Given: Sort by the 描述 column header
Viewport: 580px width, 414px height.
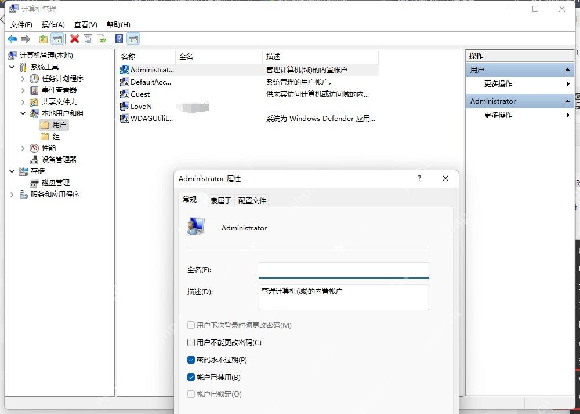Looking at the screenshot, I should click(320, 57).
